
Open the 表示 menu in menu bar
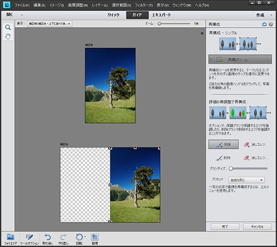pos(162,5)
